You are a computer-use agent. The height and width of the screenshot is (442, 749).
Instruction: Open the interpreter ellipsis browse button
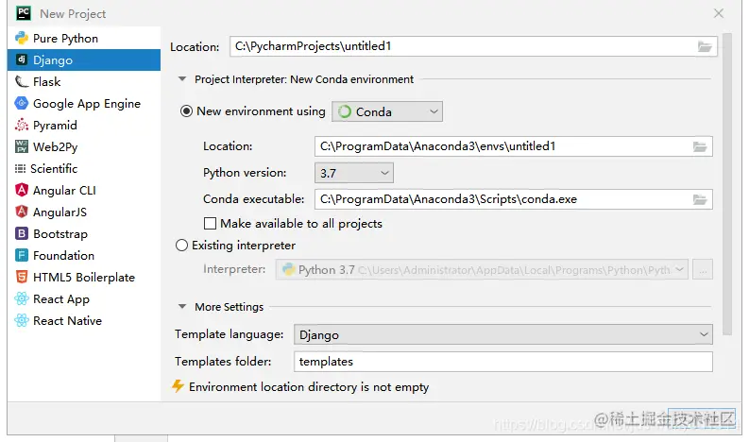(703, 270)
